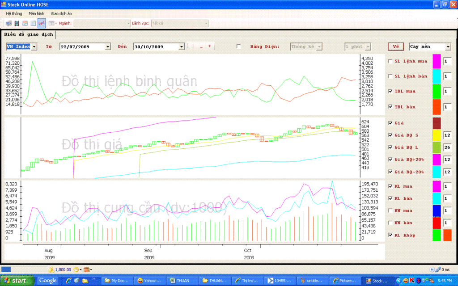Screen dimensions: 458x286
Task: Click the green film-strip toolbar icon
Action: click(17, 23)
